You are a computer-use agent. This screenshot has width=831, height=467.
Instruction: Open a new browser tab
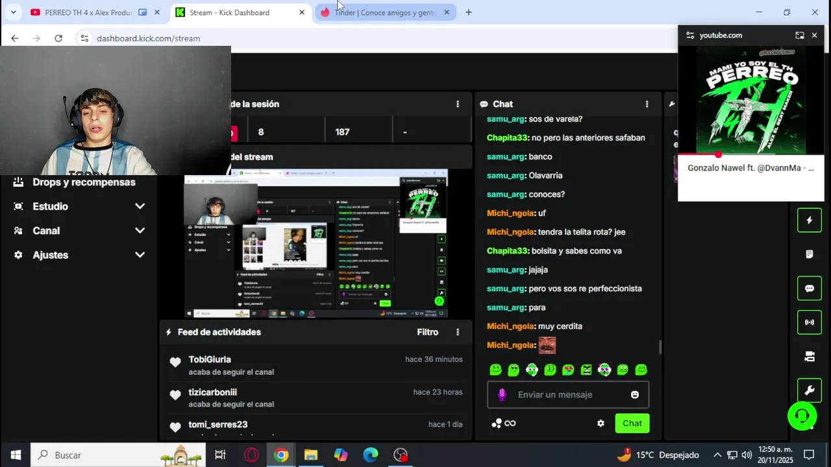point(468,12)
